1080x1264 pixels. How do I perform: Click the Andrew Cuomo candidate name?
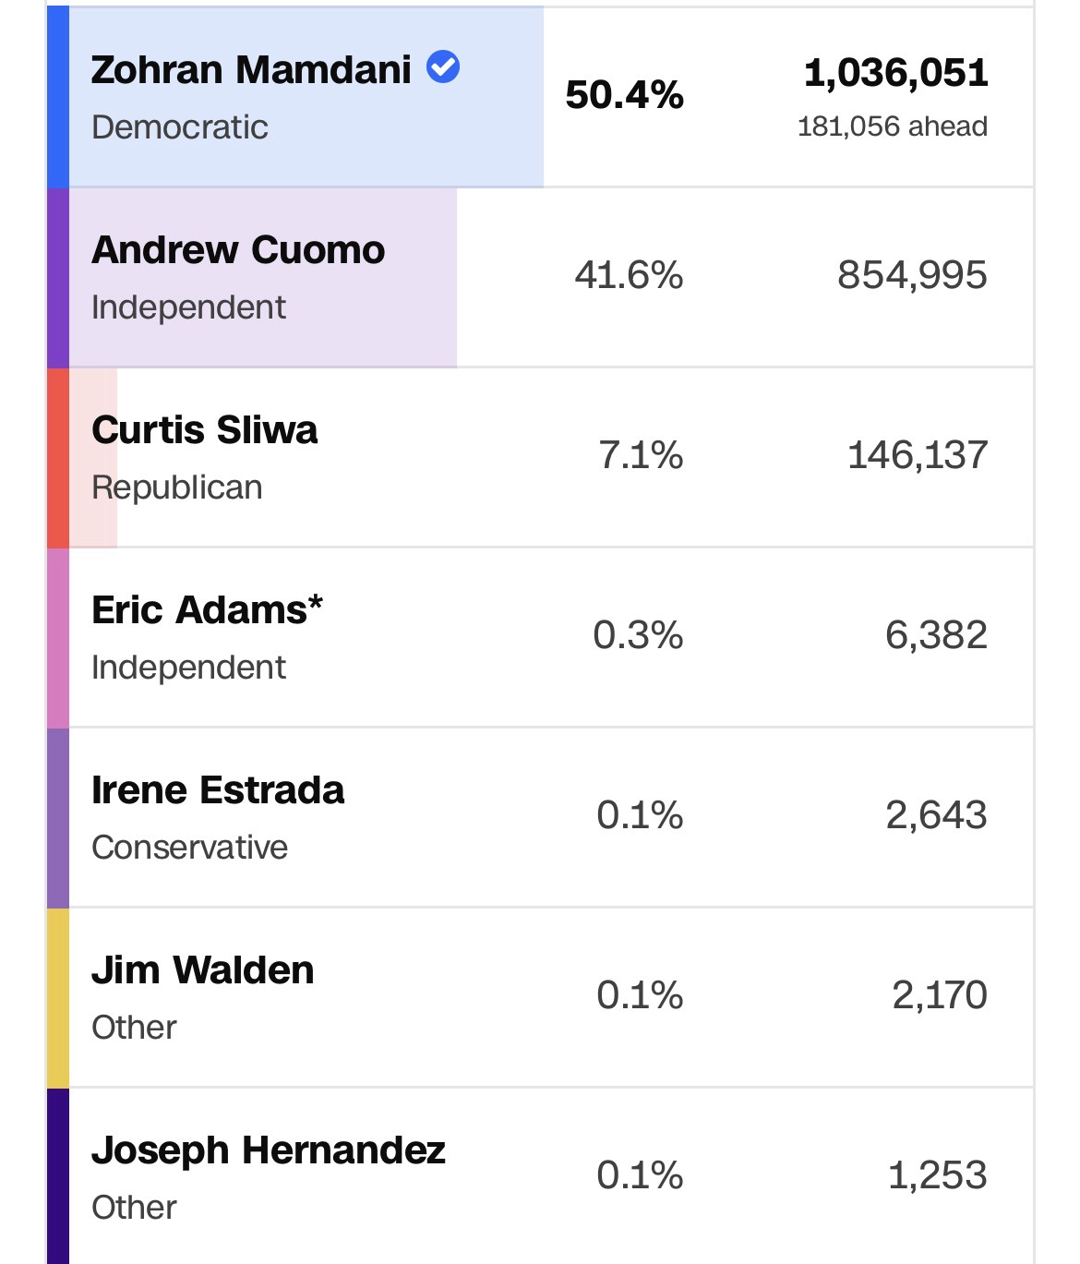238,250
